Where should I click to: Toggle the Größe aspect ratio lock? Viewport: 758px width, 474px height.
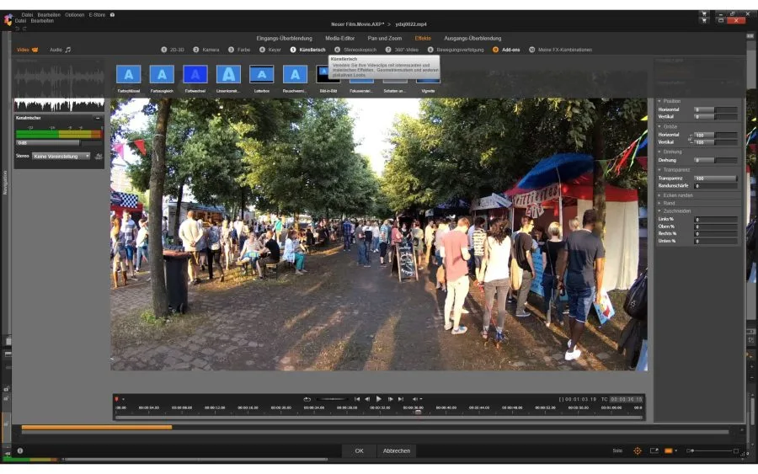click(x=690, y=139)
